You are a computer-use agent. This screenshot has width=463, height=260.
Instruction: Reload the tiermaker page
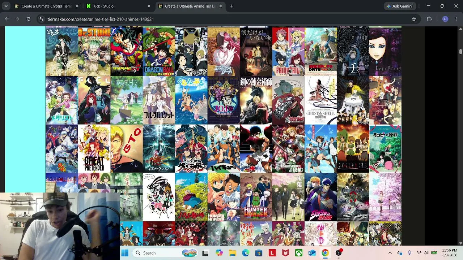29,19
